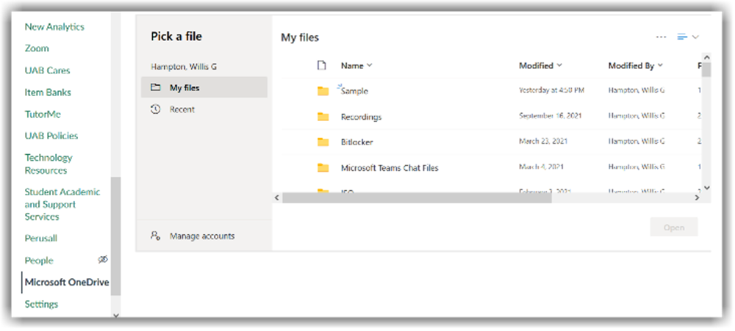The width and height of the screenshot is (735, 331).
Task: Toggle the People visibility eye icon
Action: coord(104,260)
